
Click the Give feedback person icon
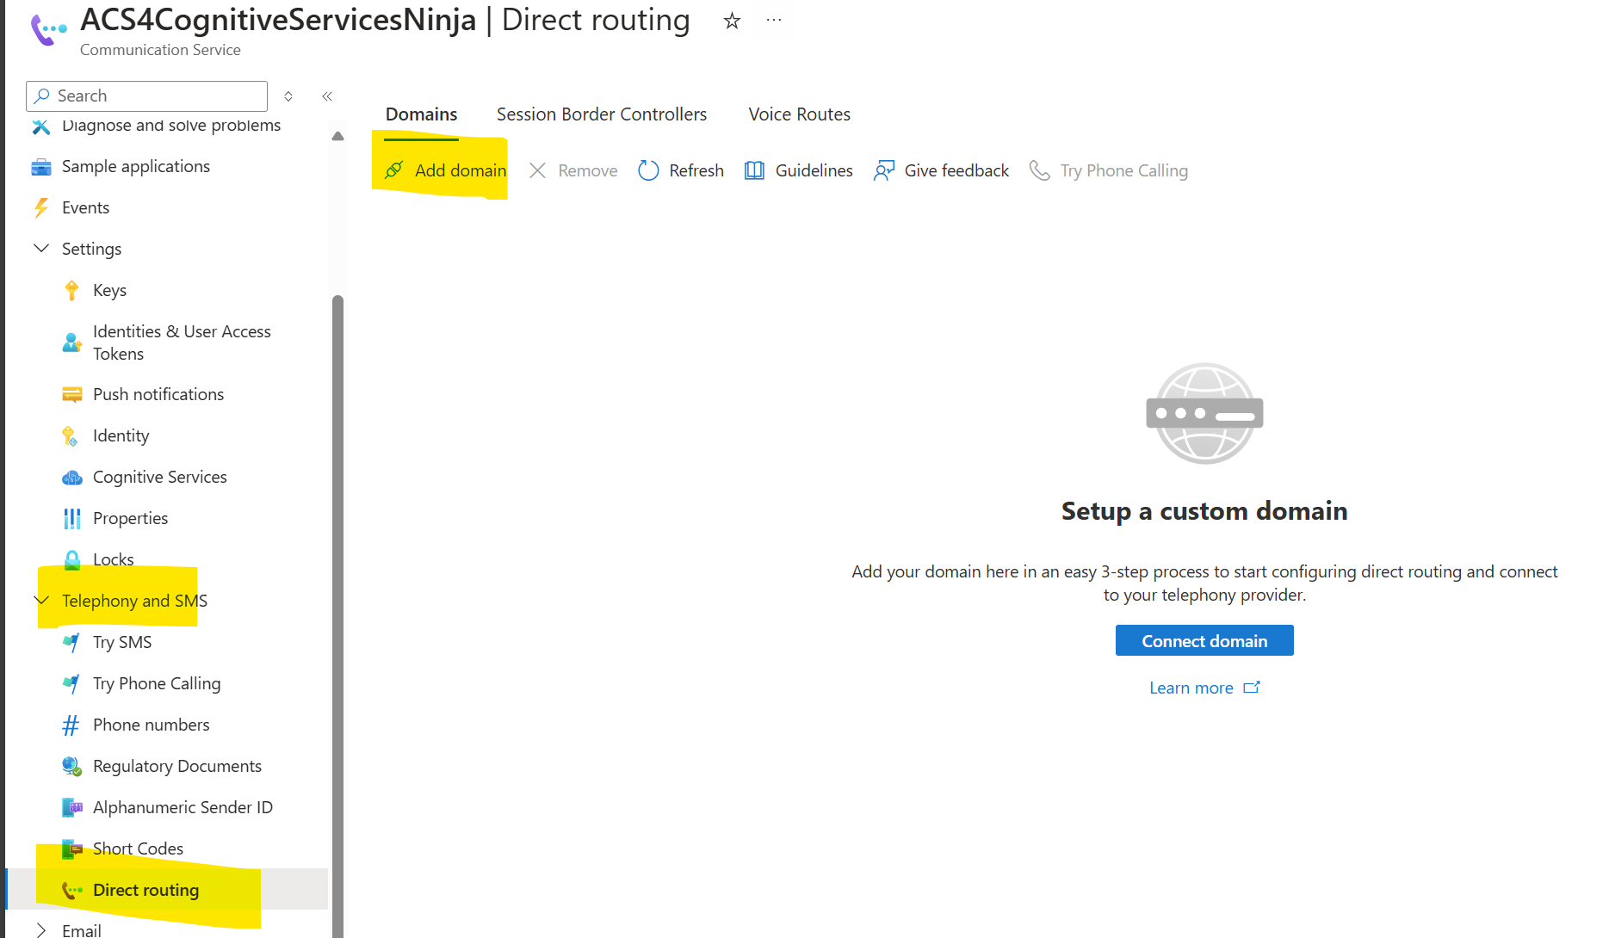884,171
